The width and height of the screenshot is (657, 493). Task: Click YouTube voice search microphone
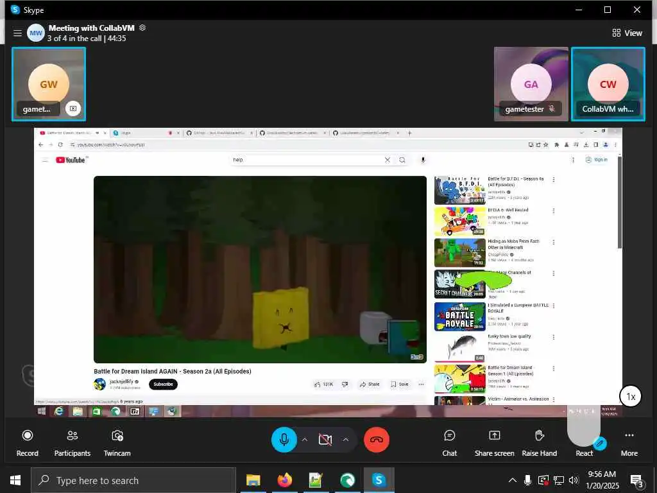tap(423, 160)
